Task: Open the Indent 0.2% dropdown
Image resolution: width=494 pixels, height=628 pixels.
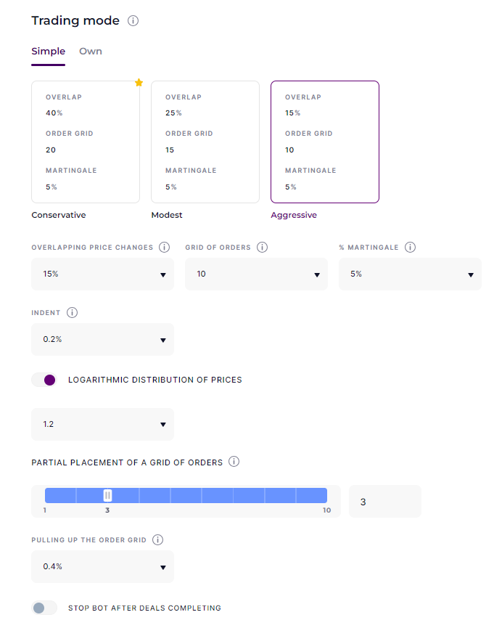Action: (102, 339)
